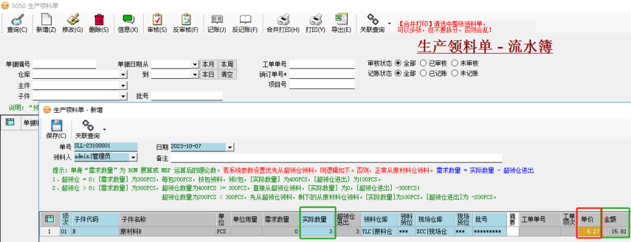The width and height of the screenshot is (631, 242).
Task: Open the 日期 2023-10-07 date dropdown
Action: coord(230,147)
